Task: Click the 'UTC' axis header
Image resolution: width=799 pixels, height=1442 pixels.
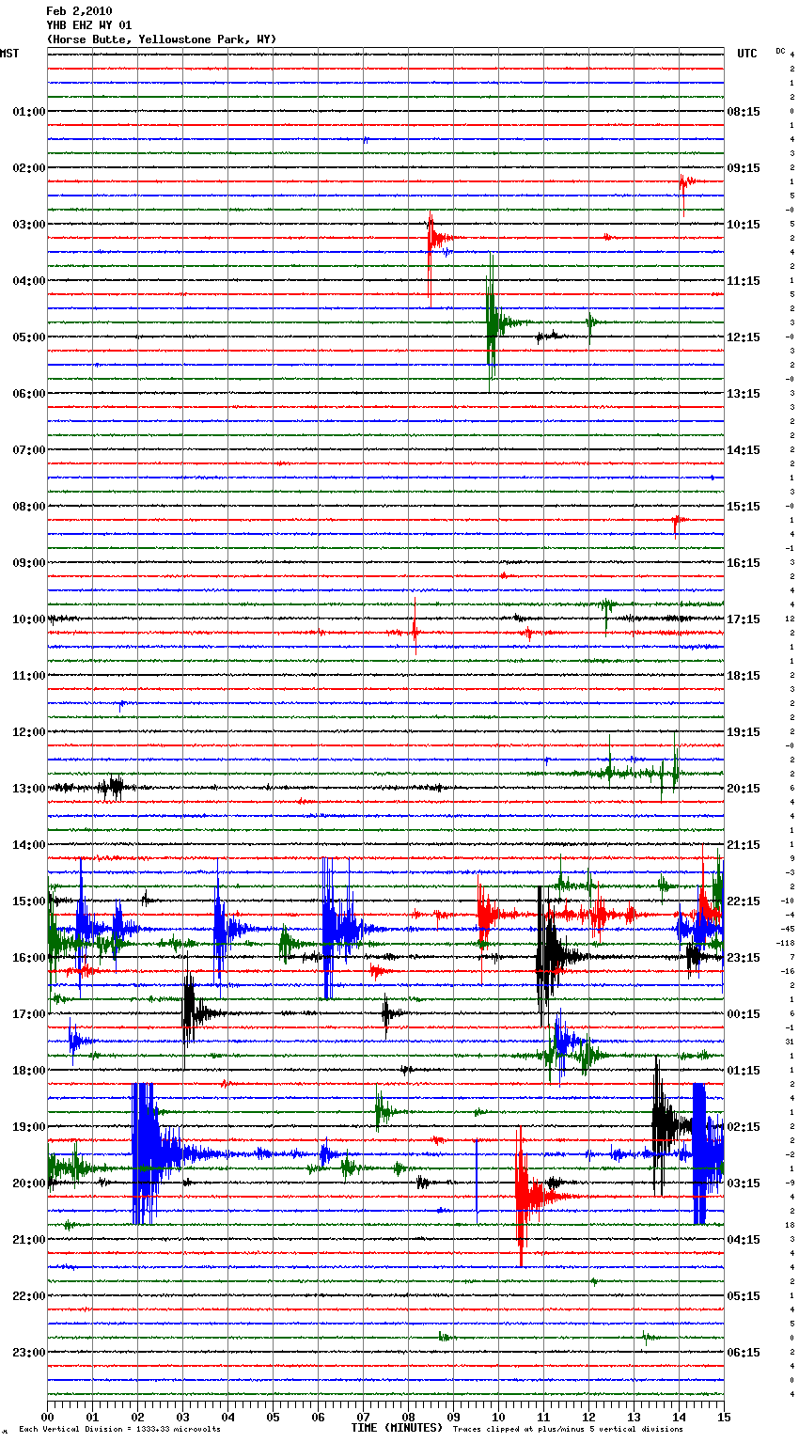Action: [747, 54]
